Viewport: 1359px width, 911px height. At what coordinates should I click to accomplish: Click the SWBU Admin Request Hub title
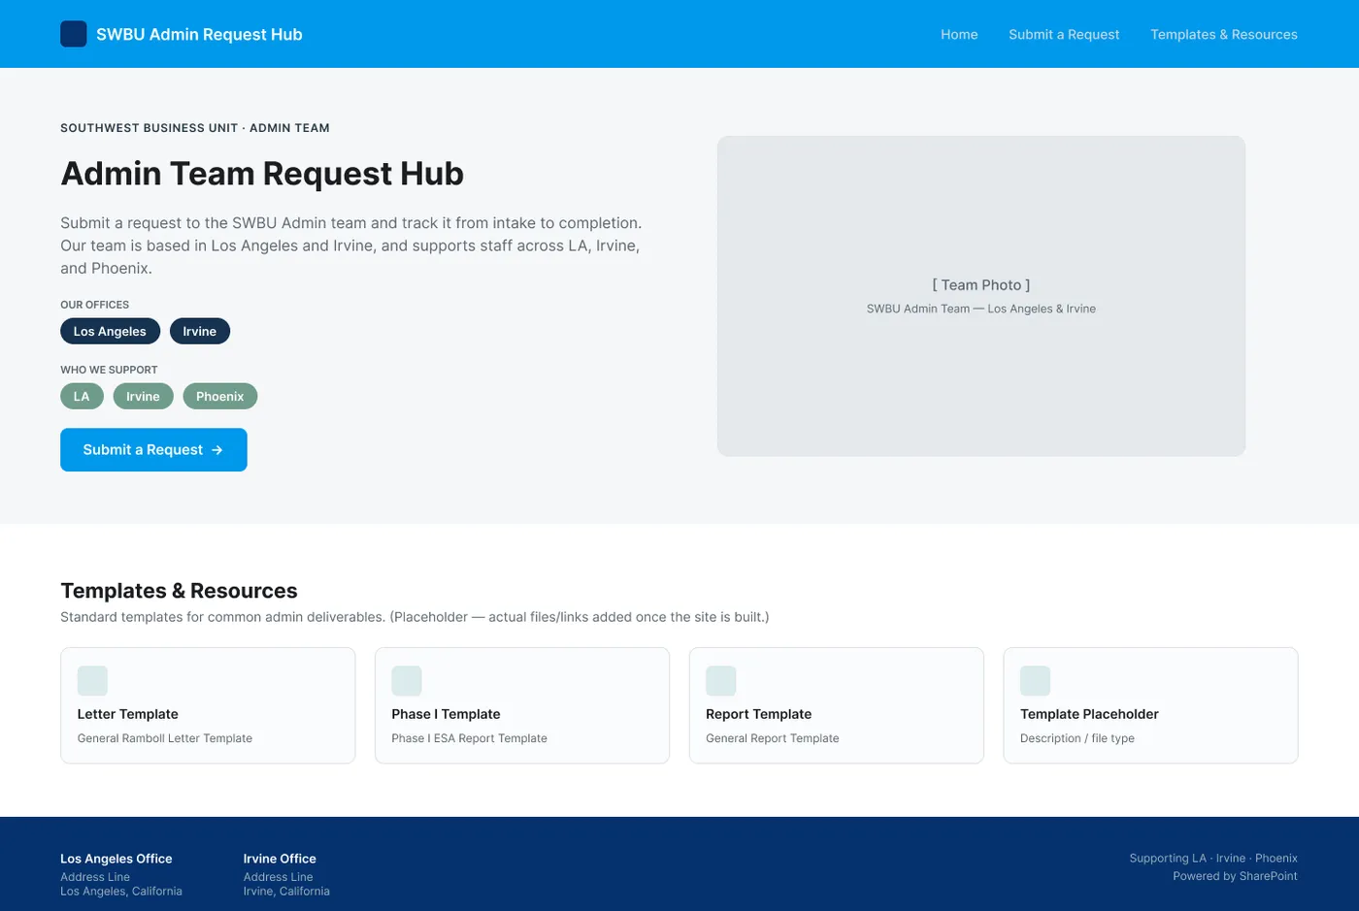pyautogui.click(x=199, y=34)
